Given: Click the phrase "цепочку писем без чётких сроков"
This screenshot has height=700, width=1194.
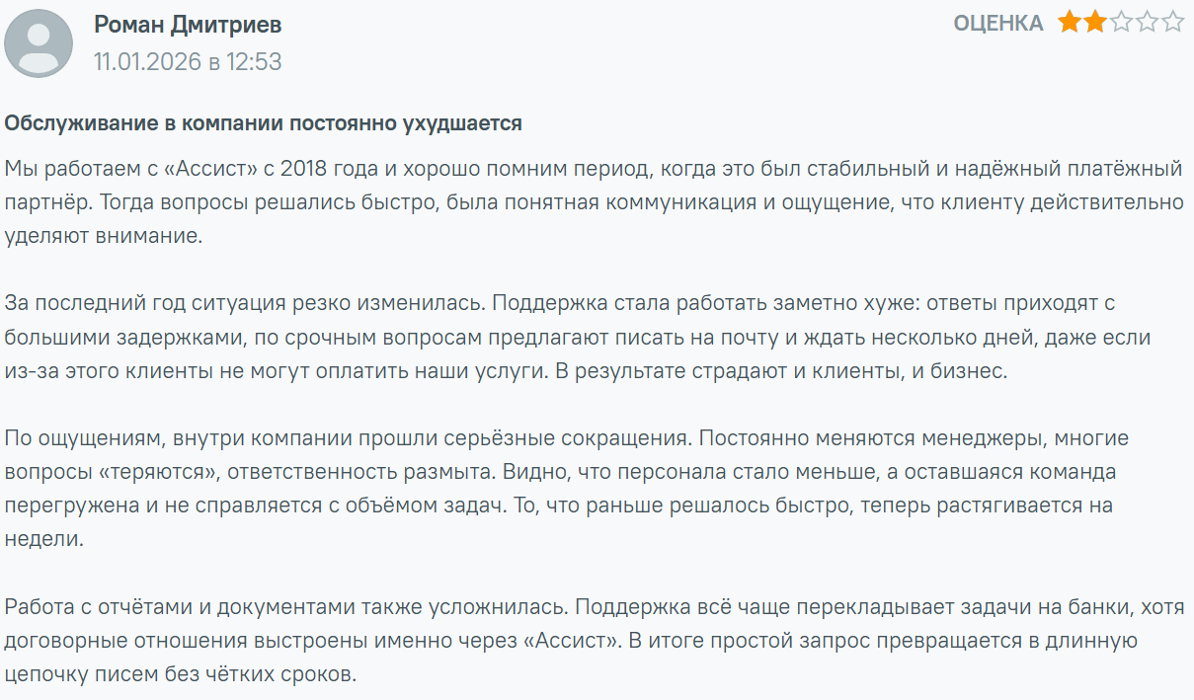Looking at the screenshot, I should pyautogui.click(x=178, y=675).
